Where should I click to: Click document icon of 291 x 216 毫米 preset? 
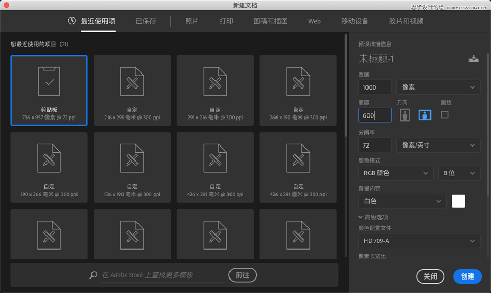215,81
